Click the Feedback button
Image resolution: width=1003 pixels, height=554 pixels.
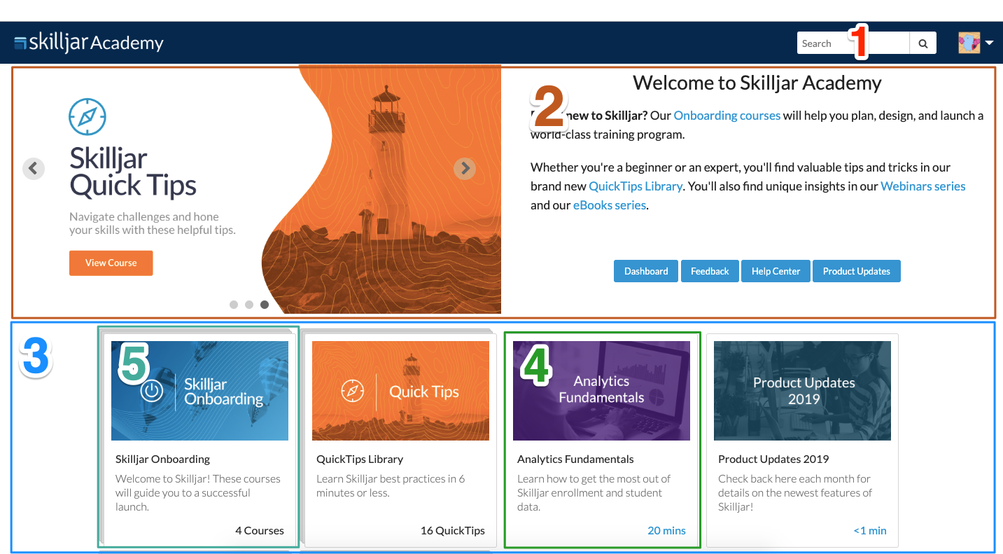click(710, 271)
